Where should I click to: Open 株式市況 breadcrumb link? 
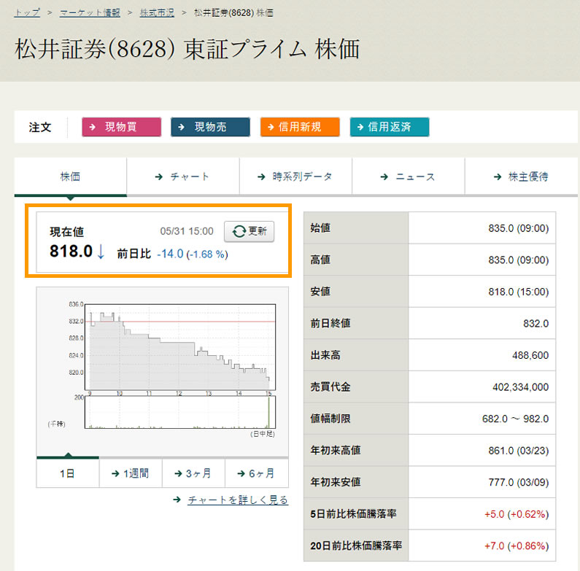pyautogui.click(x=158, y=13)
